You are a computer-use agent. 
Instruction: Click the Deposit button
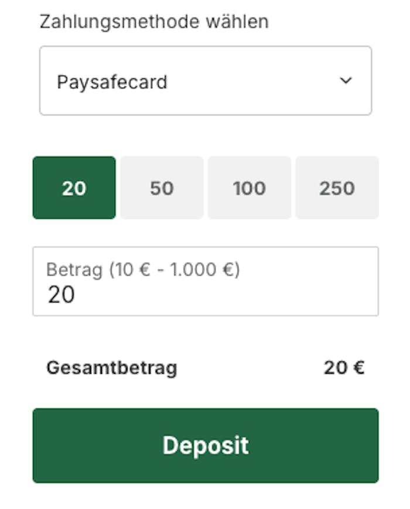tap(205, 445)
